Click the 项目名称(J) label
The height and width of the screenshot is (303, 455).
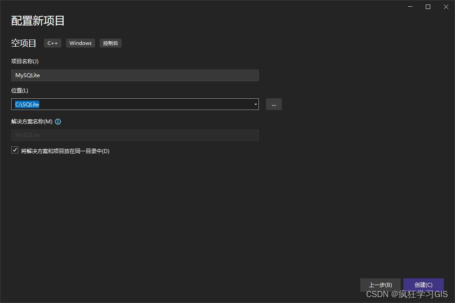tap(25, 61)
